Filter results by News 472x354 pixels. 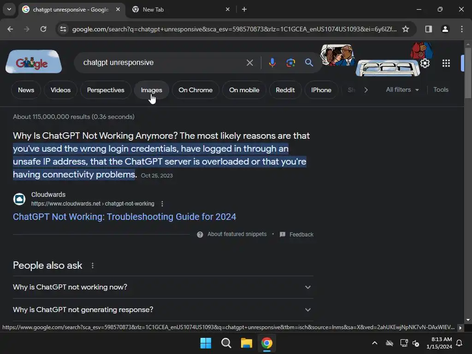26,90
